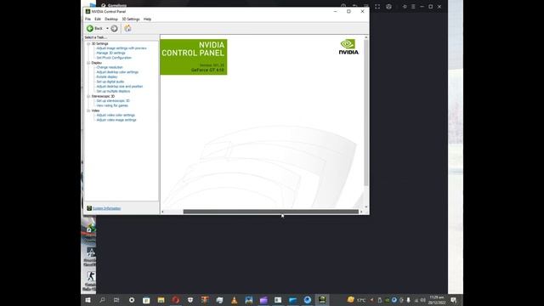The width and height of the screenshot is (544, 306).
Task: Click the user account icon in Gameloop window
Action: pos(389,6)
